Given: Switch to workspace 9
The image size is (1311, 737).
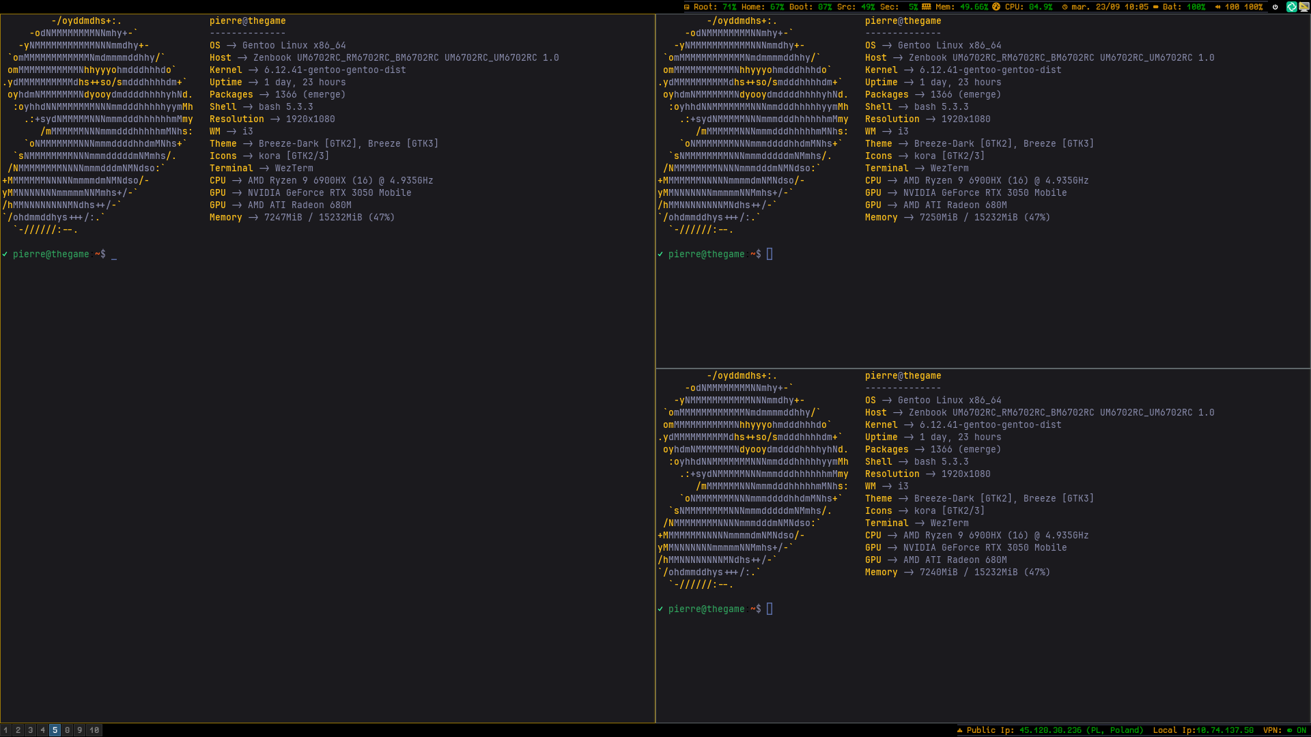Looking at the screenshot, I should [80, 730].
